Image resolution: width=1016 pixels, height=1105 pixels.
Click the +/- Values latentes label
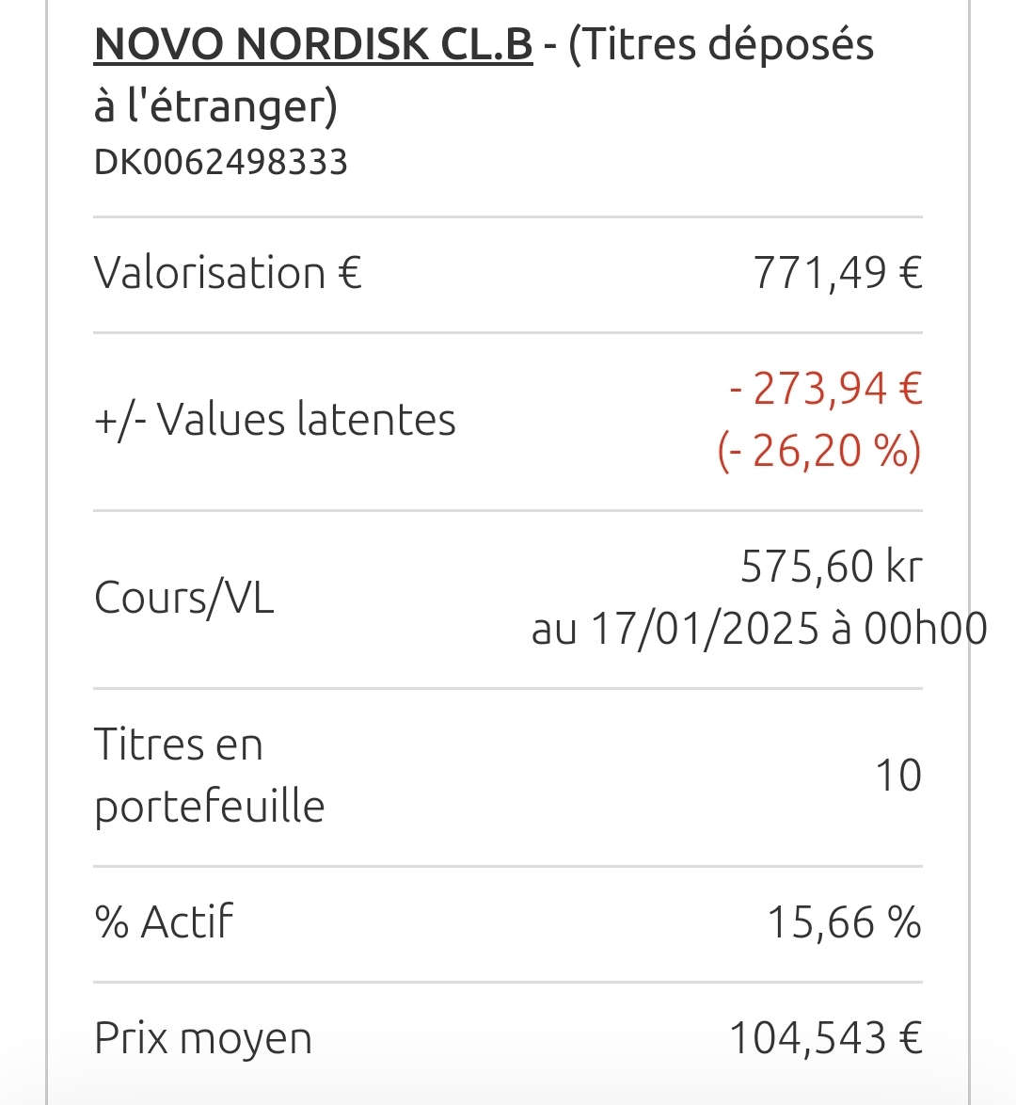[275, 419]
